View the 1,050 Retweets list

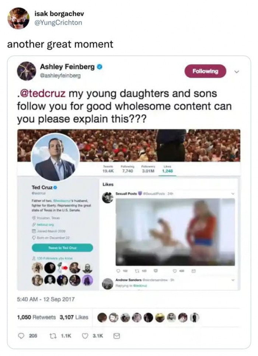[x=36, y=317]
